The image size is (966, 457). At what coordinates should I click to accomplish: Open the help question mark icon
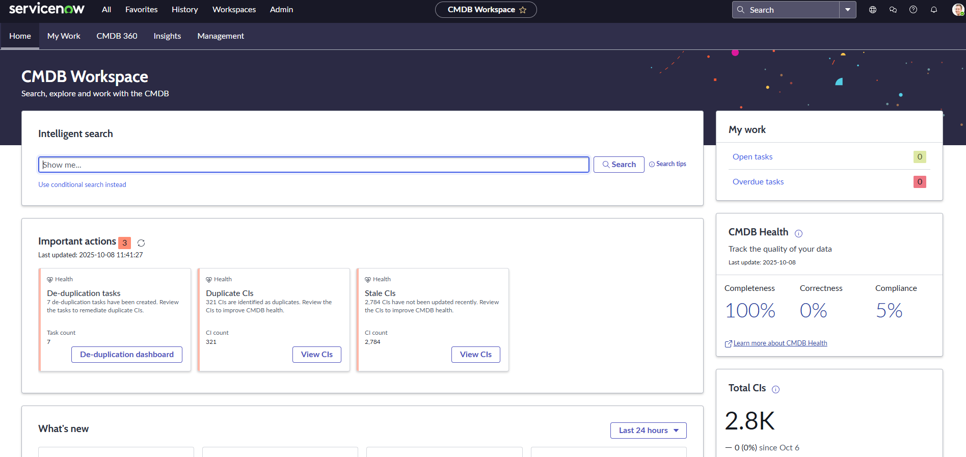[x=914, y=10]
